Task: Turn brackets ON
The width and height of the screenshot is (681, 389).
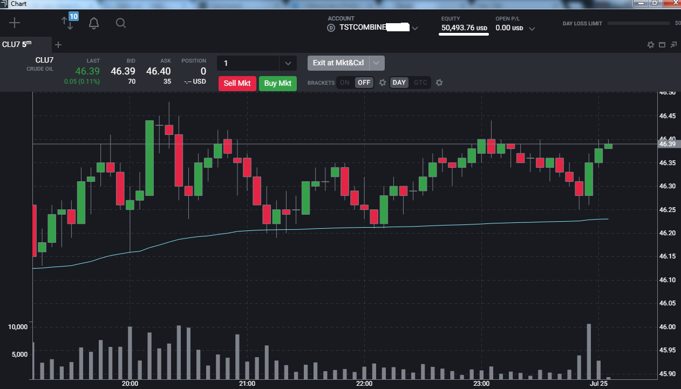Action: pos(345,83)
